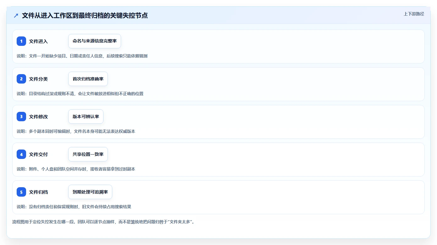This screenshot has height=245, width=437.
Task: Select step badge 3 for 文件修改
Action: (x=21, y=117)
